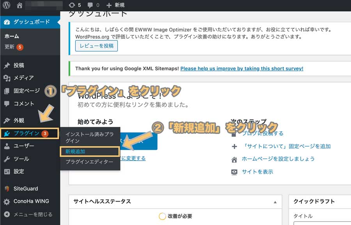Image resolution: width=351 pixels, height=225 pixels.
Task: Click the pages icon beside 固定ページ
Action: [7, 91]
